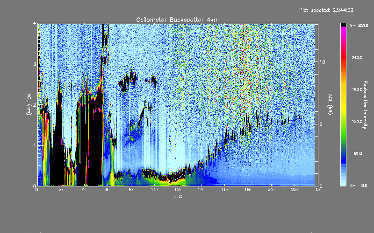Click the 5 kft tick label on right axis
Image resolution: width=374 pixels, height=233 pixels.
pyautogui.click(x=321, y=124)
